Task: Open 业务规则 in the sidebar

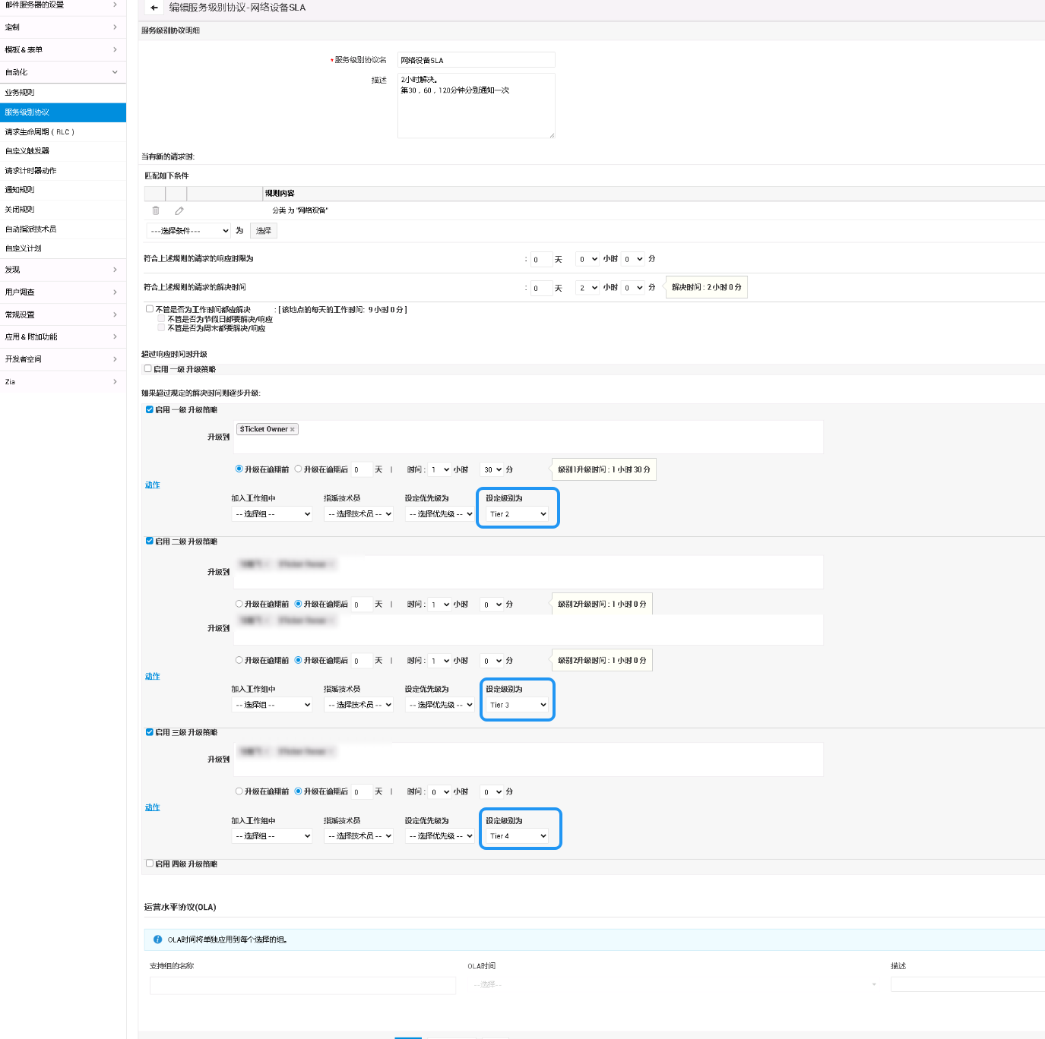Action: [x=20, y=93]
